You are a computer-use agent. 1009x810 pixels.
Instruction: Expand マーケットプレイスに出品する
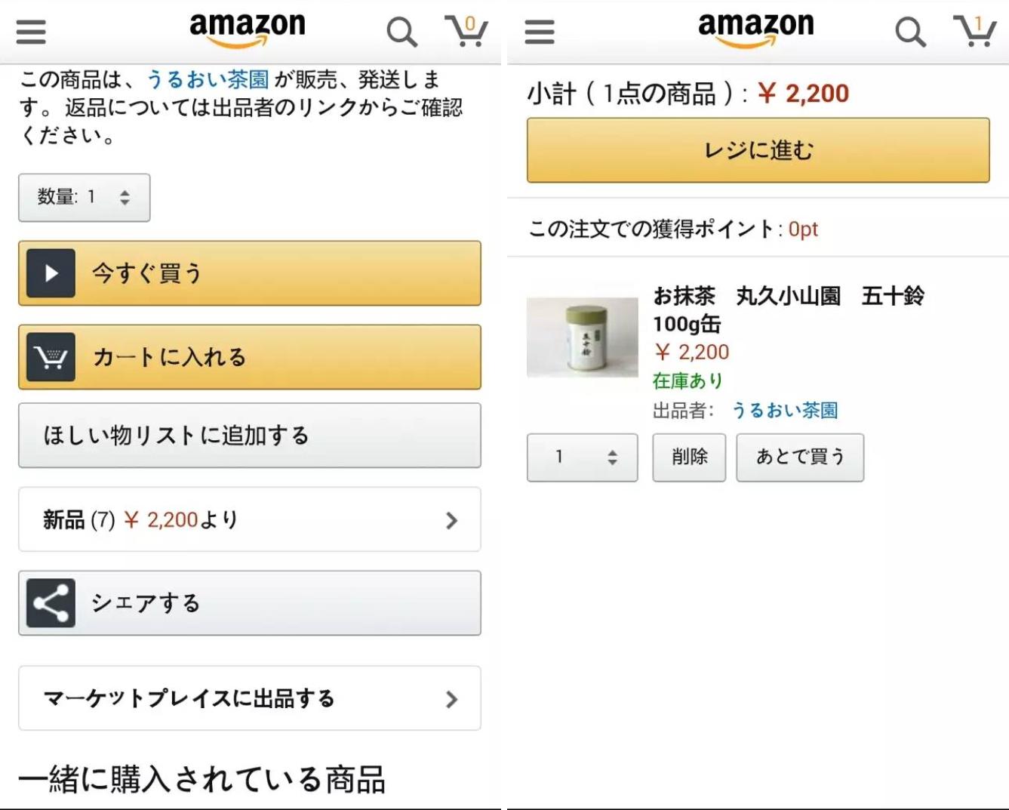click(249, 699)
